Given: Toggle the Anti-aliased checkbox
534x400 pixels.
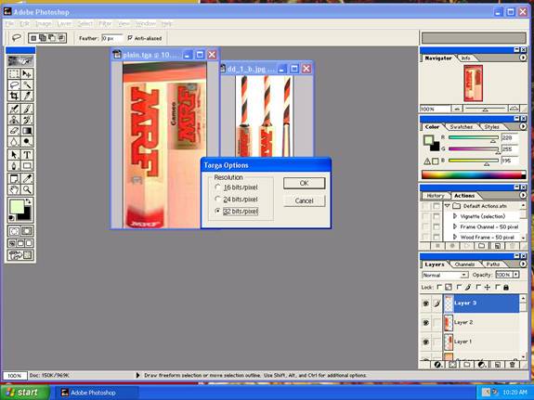Looking at the screenshot, I should pos(130,38).
